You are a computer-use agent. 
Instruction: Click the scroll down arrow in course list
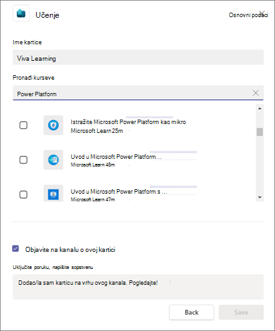coord(260,197)
